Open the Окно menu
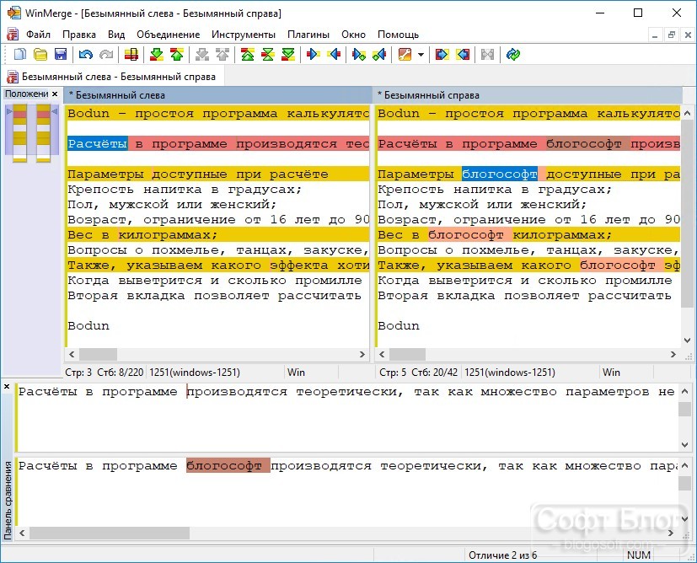This screenshot has height=563, width=697. tap(353, 35)
